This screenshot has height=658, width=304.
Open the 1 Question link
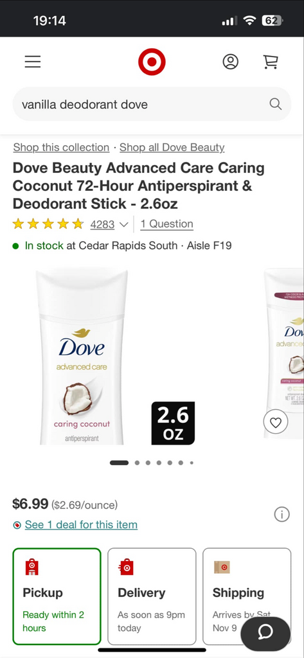tap(166, 224)
